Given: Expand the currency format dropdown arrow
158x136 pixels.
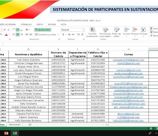Looking at the screenshot, I should (x=66, y=34).
